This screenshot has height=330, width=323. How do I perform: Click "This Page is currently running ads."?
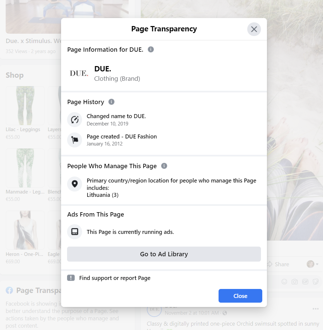tap(130, 232)
